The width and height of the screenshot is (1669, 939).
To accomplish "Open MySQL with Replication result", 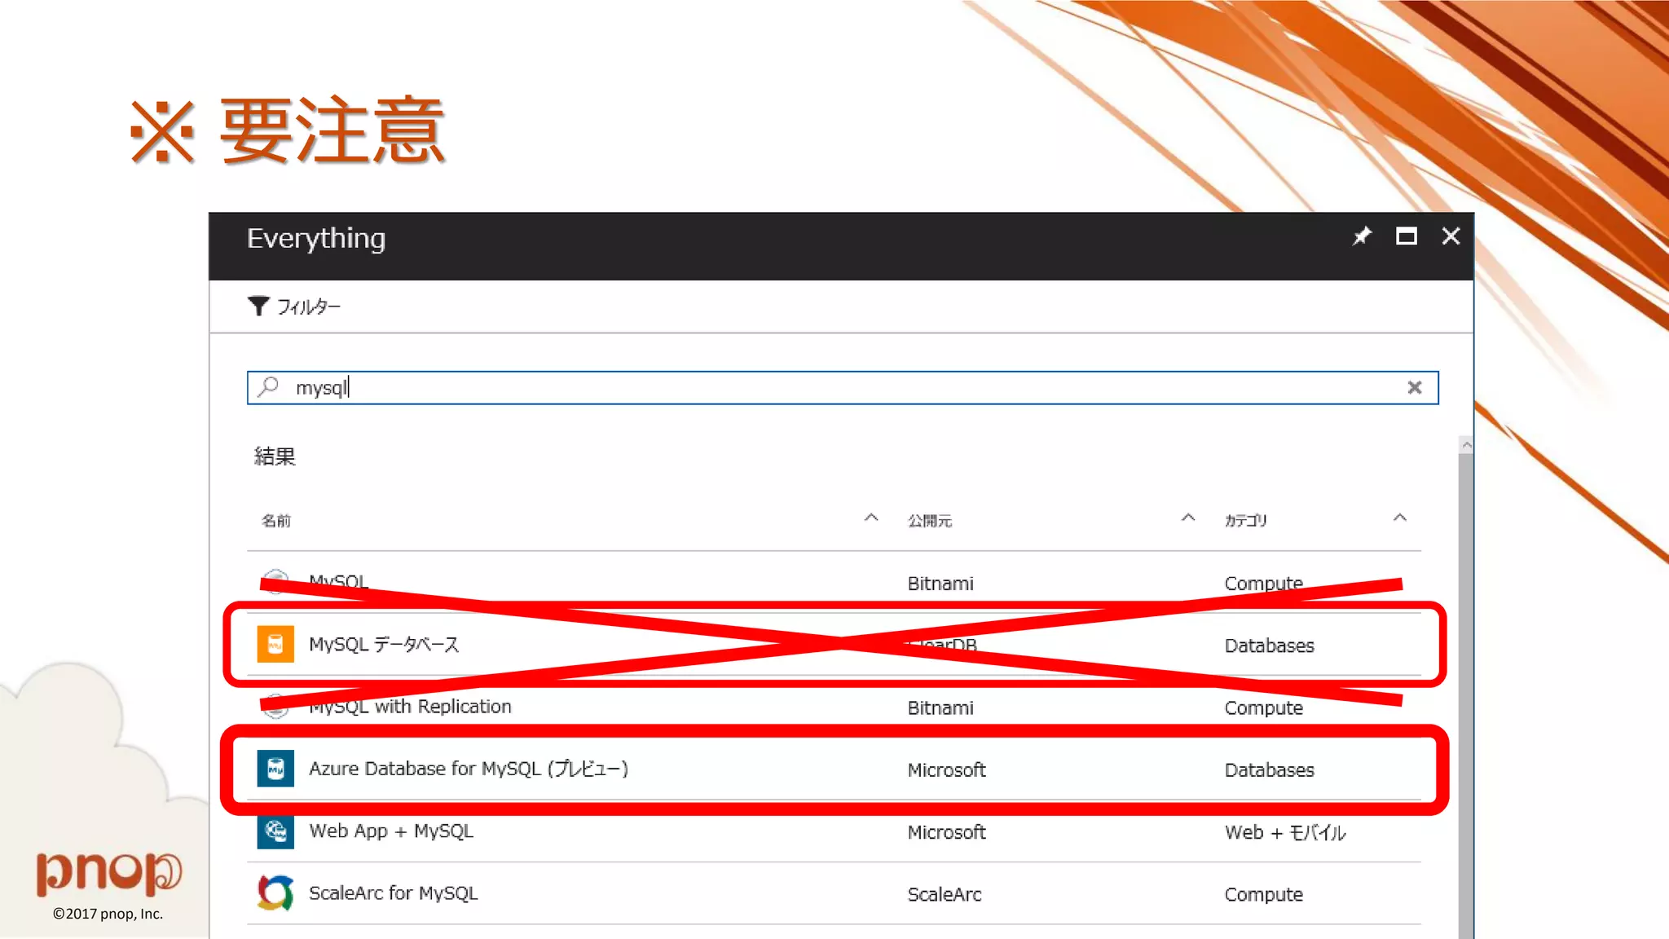I will click(x=410, y=707).
